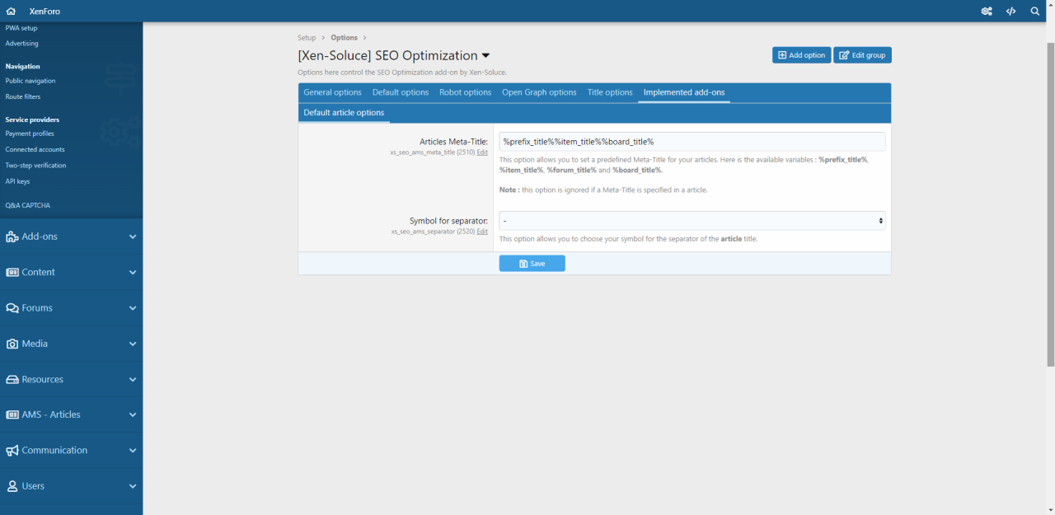Click Edit link under xs_seo_ams_meta_title
Viewport: 1055px width, 515px height.
coord(482,152)
